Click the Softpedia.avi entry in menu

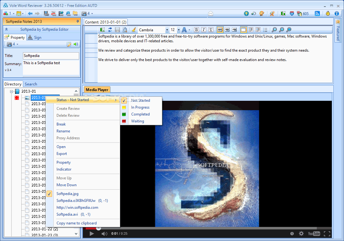coord(73,214)
